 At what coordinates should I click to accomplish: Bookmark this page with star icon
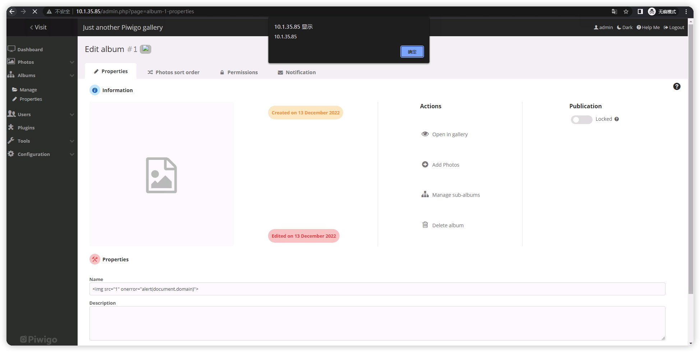tap(626, 11)
